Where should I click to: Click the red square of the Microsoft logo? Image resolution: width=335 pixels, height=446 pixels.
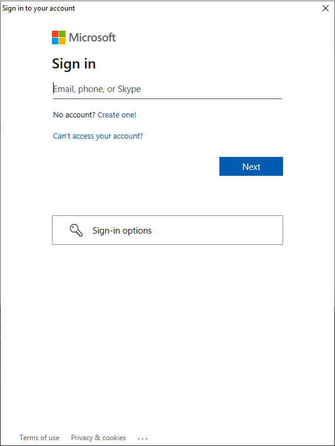click(x=55, y=34)
